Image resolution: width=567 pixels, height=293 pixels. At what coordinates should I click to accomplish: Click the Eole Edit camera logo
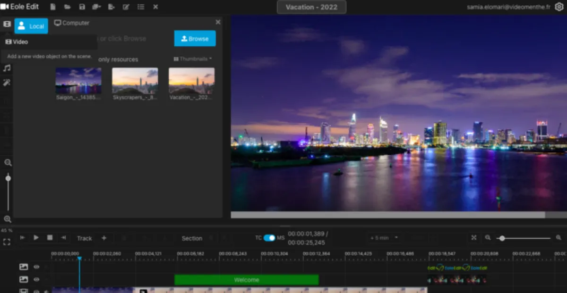pos(5,7)
